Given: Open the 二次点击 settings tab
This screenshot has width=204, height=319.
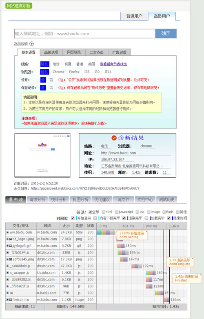Looking at the screenshot, I should (x=97, y=52).
